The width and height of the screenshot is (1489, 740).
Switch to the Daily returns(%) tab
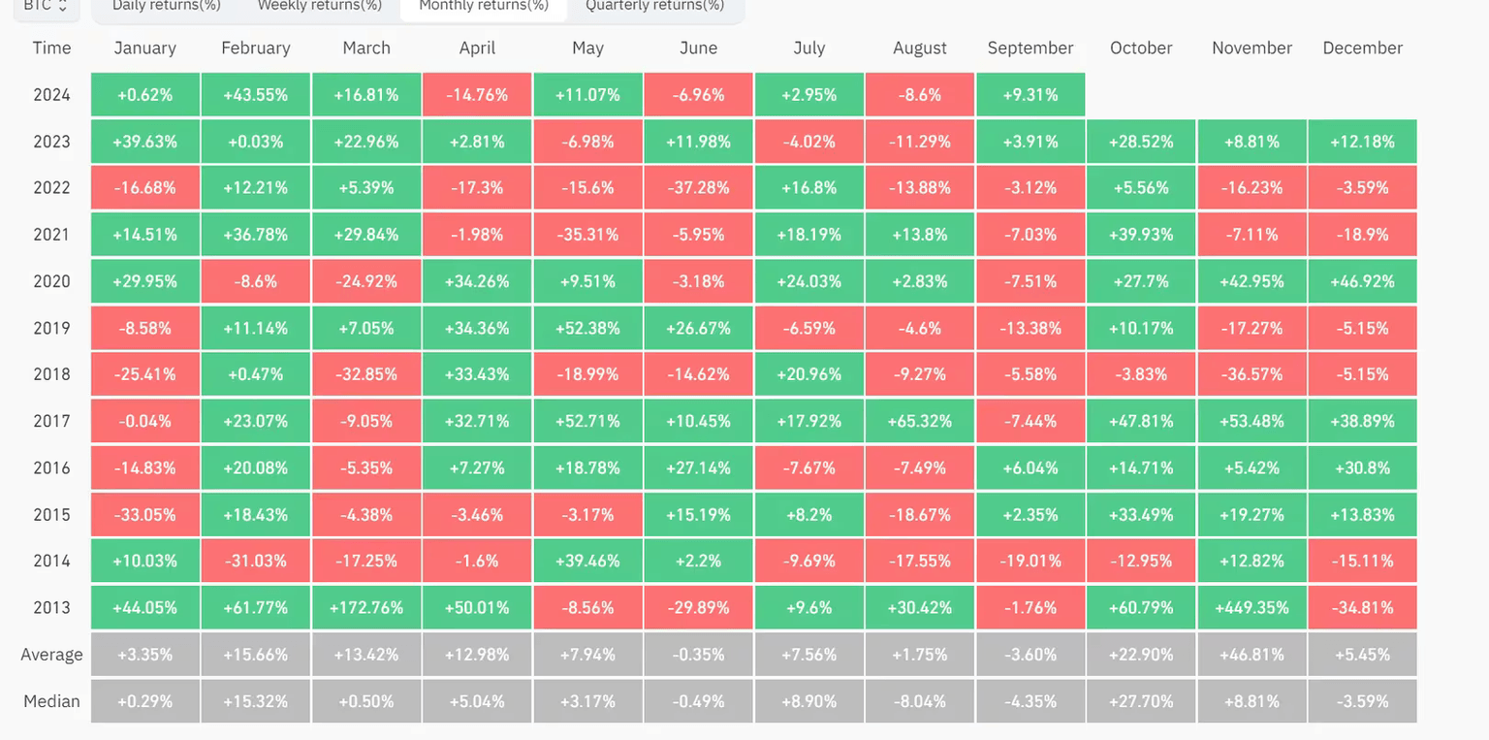point(167,6)
